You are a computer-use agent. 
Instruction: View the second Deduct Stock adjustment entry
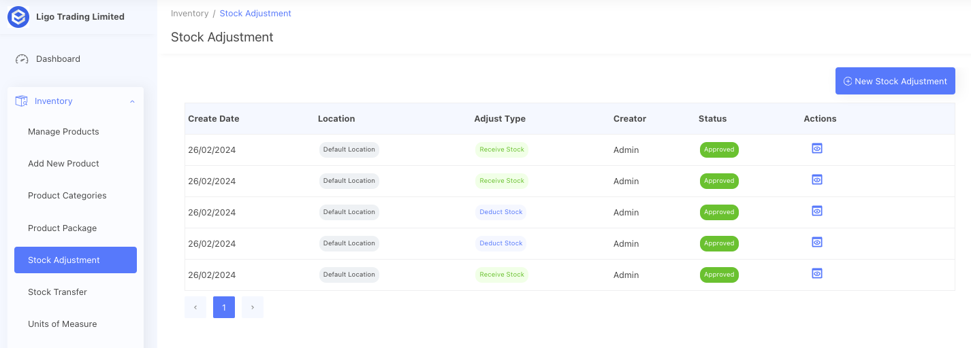click(817, 242)
